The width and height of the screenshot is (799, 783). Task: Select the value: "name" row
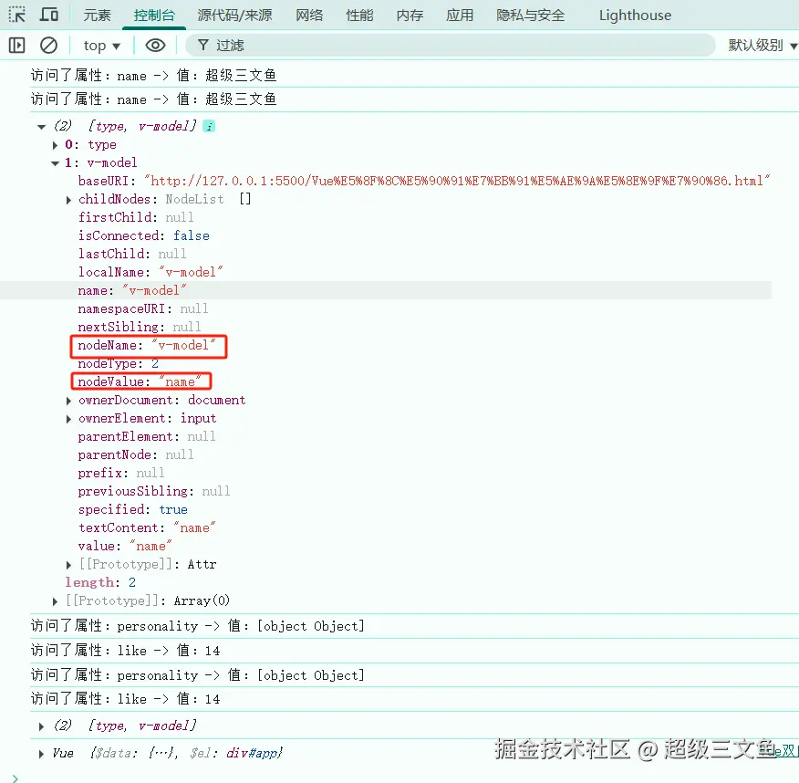(x=125, y=547)
